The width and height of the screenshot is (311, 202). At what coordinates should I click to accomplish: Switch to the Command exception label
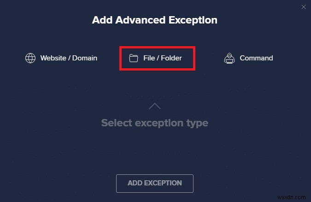[x=256, y=58]
